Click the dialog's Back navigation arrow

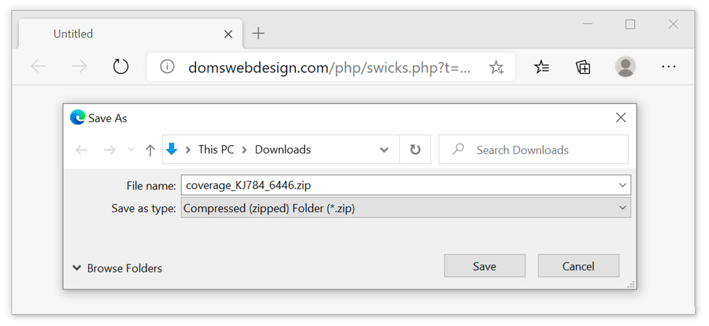coord(82,150)
